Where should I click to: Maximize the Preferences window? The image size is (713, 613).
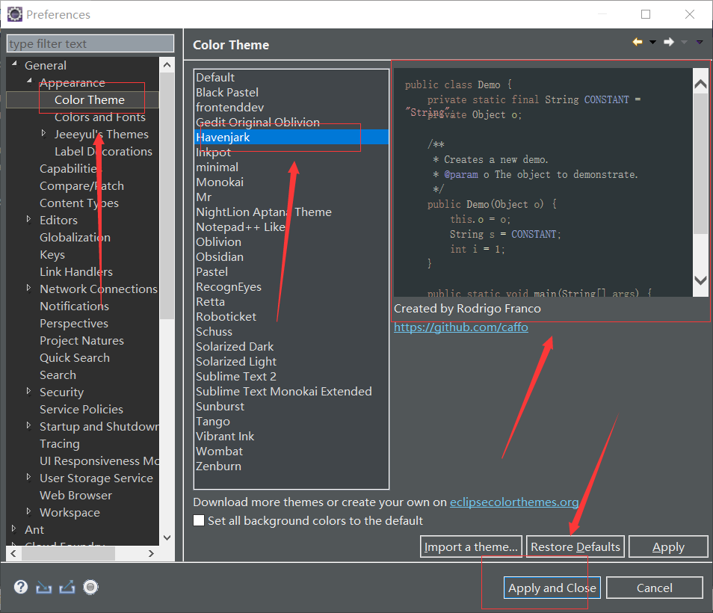[646, 14]
